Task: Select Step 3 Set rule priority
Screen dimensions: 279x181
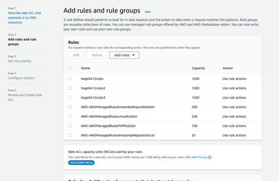Action: (x=20, y=61)
